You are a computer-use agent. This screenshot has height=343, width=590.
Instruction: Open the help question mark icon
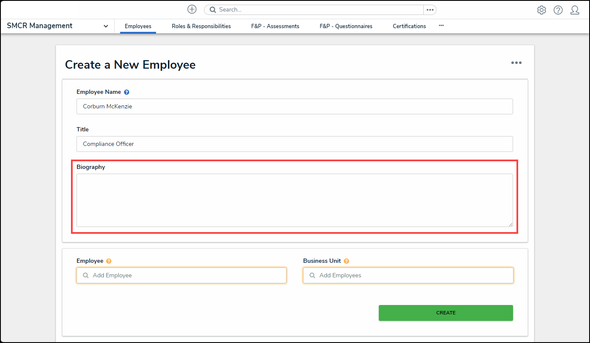pyautogui.click(x=558, y=10)
